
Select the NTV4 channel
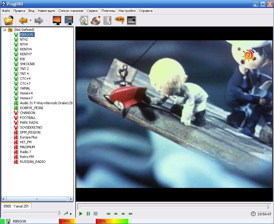(24, 44)
